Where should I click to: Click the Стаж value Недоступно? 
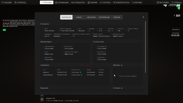[x=49, y=54]
